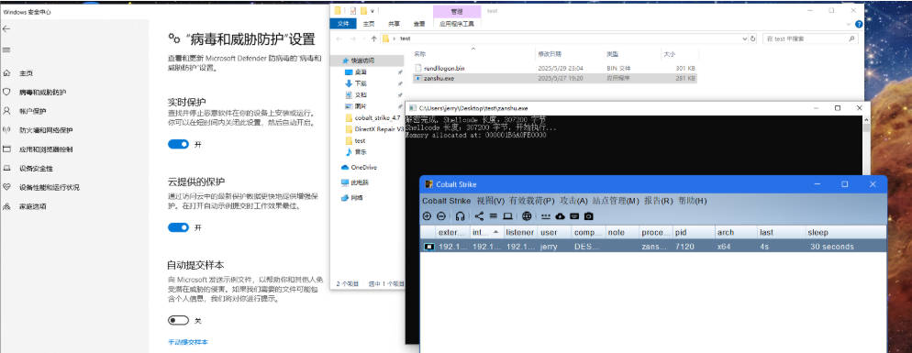The height and width of the screenshot is (353, 912).
Task: Click the plus new connection icon
Action: (427, 216)
